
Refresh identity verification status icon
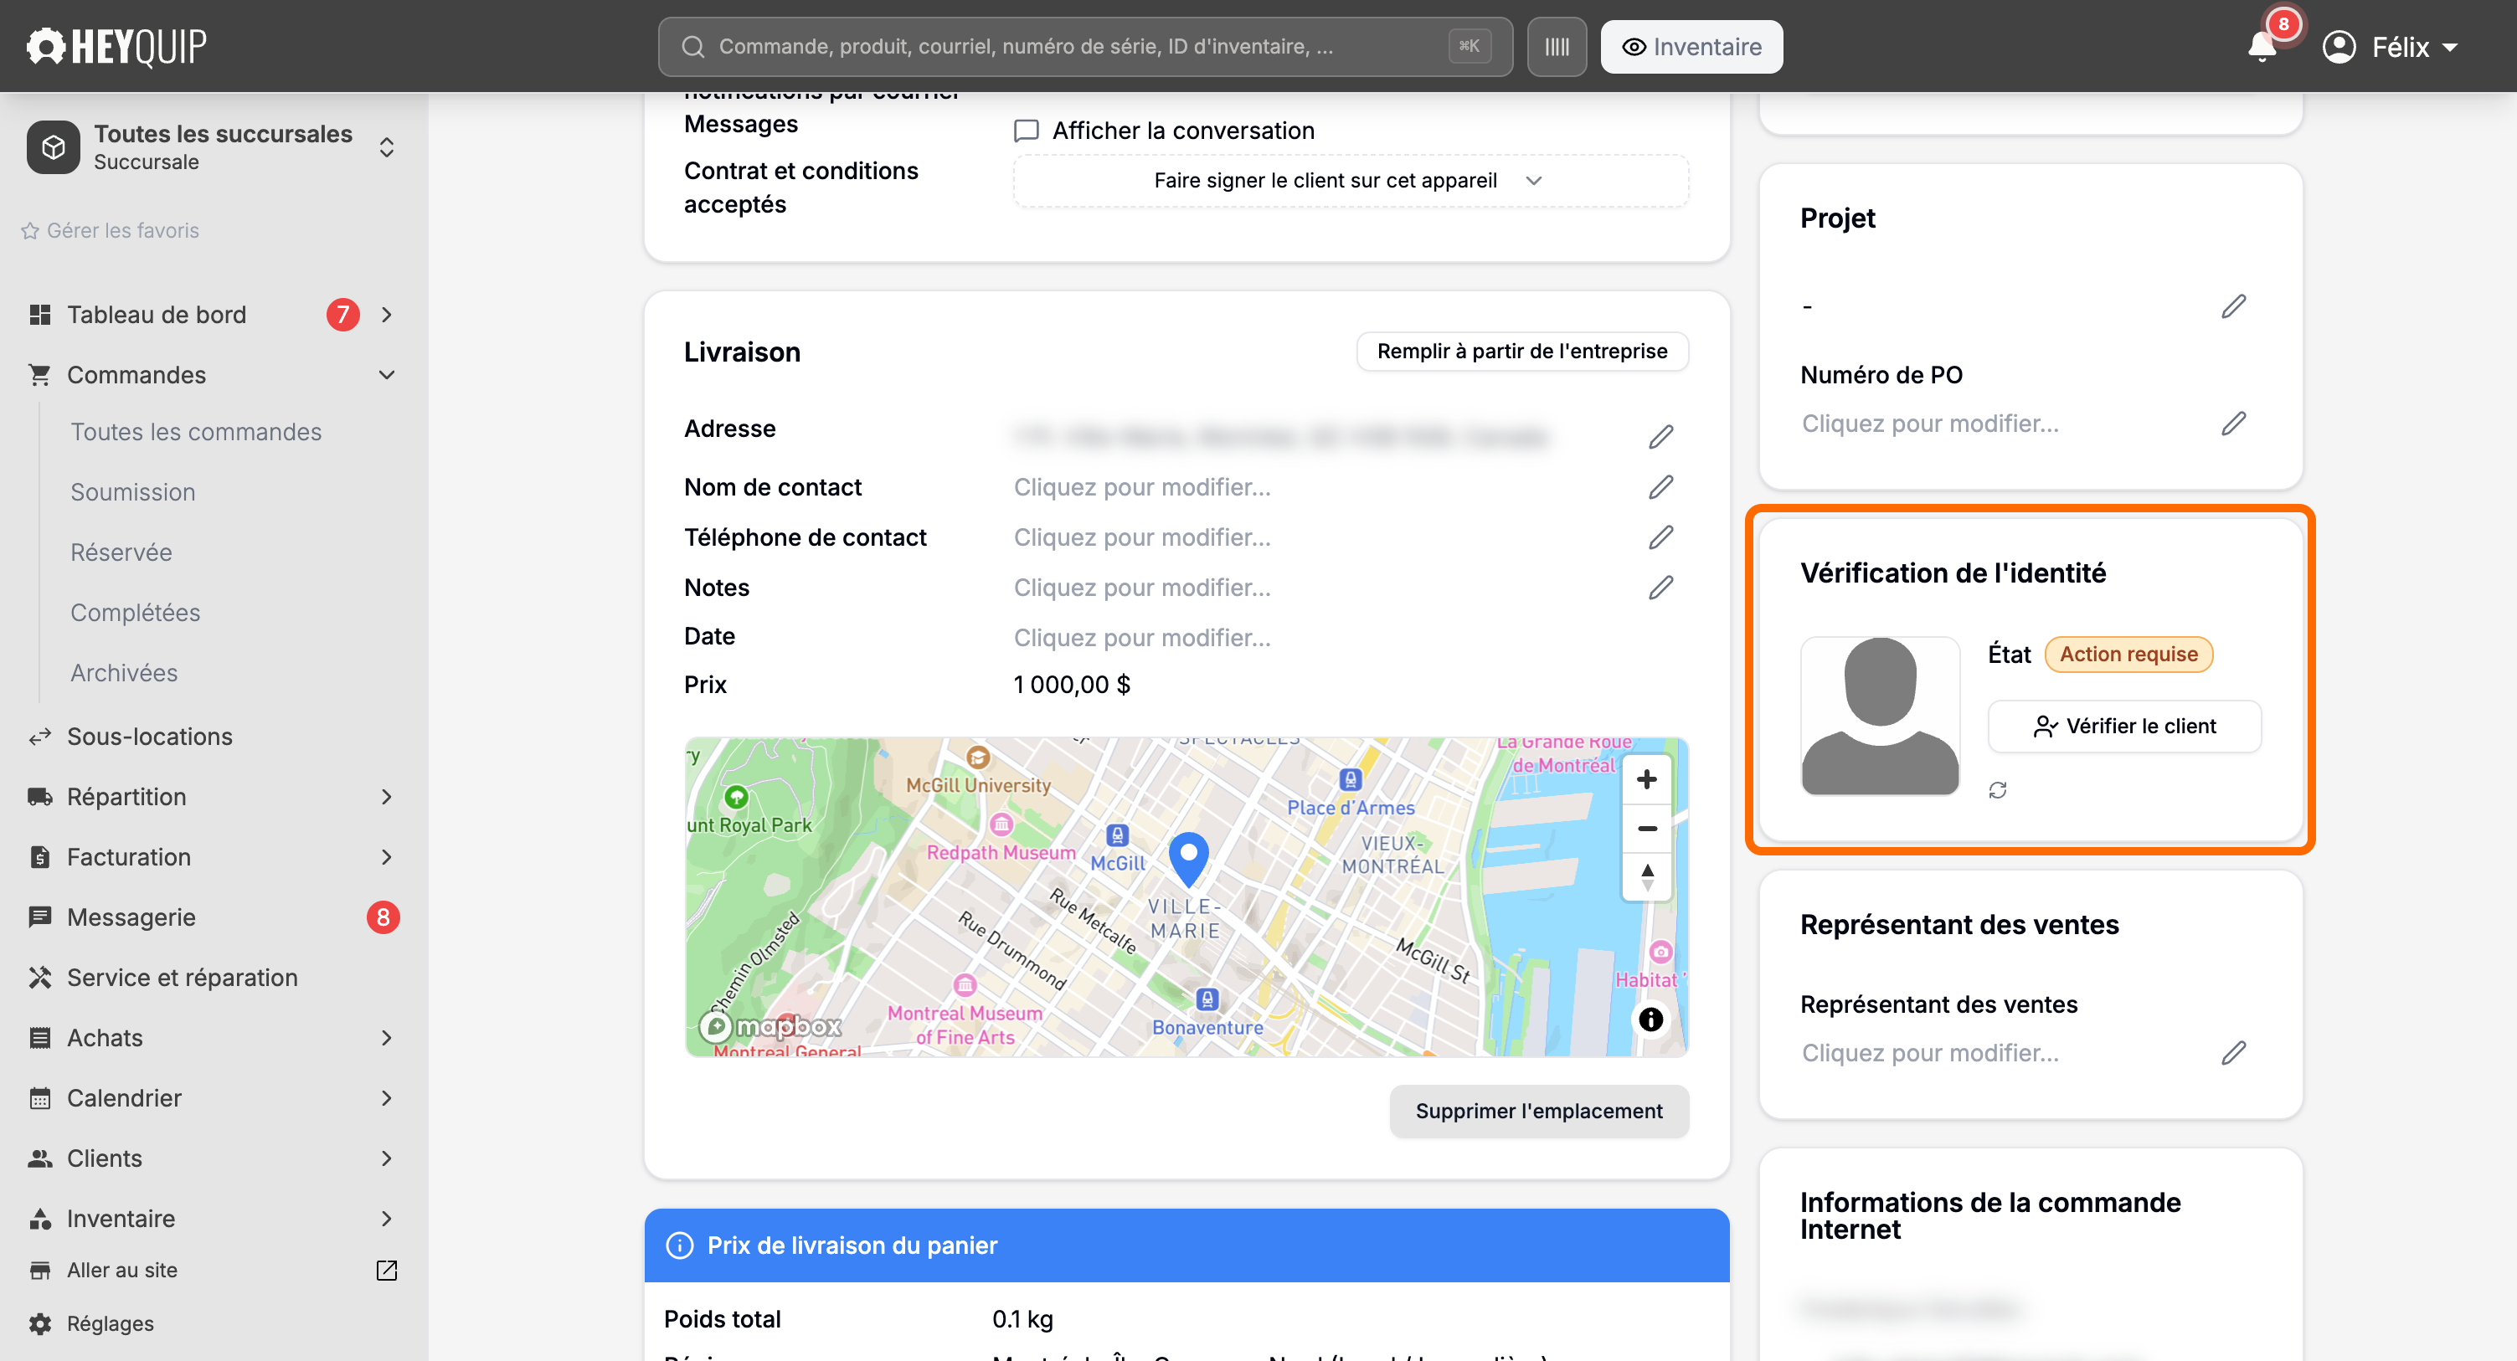click(1997, 789)
